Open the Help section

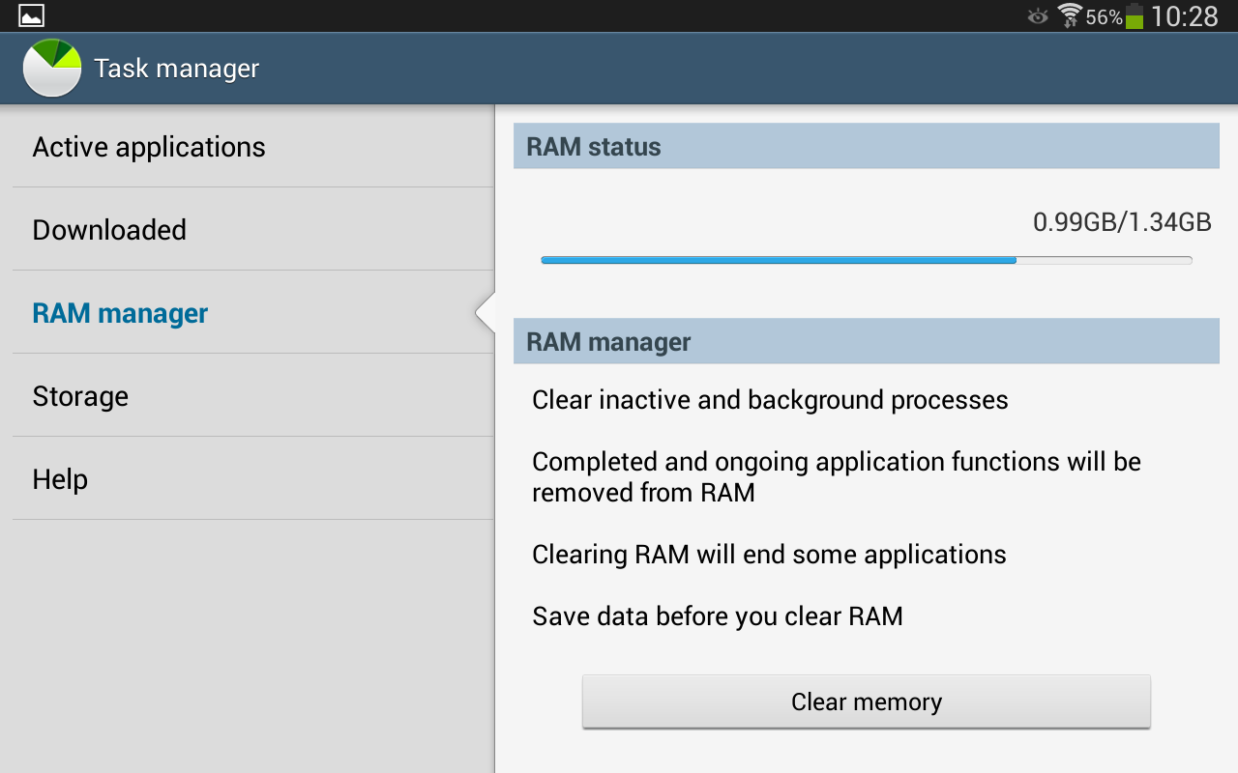(60, 479)
